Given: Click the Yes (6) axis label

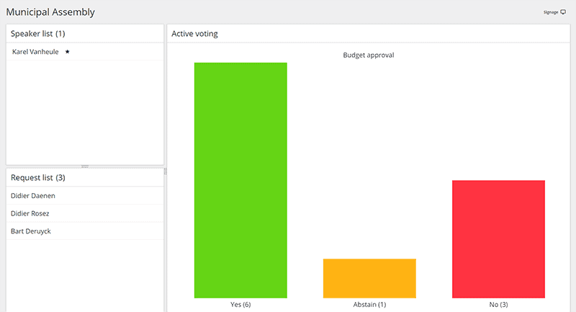Looking at the screenshot, I should 240,304.
